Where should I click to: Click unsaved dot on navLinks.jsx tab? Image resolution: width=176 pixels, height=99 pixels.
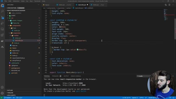(x=87, y=5)
